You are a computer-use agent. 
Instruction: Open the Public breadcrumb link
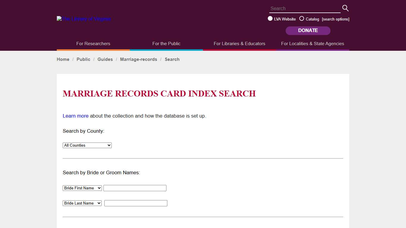pos(83,59)
